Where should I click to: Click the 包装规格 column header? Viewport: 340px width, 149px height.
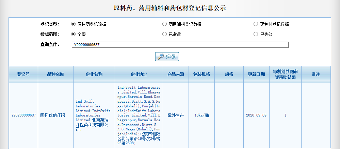(x=202, y=74)
